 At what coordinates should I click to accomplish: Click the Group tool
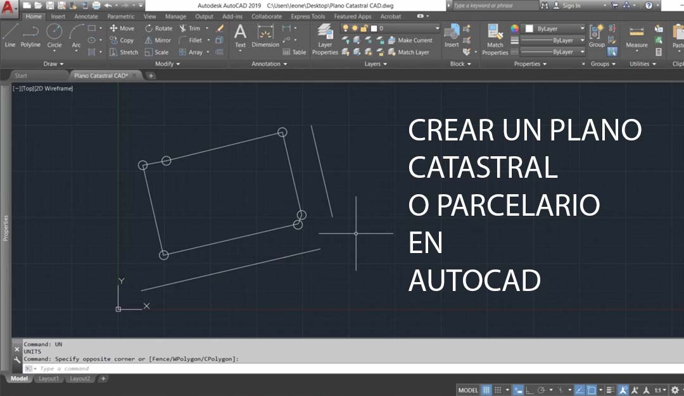tap(597, 35)
